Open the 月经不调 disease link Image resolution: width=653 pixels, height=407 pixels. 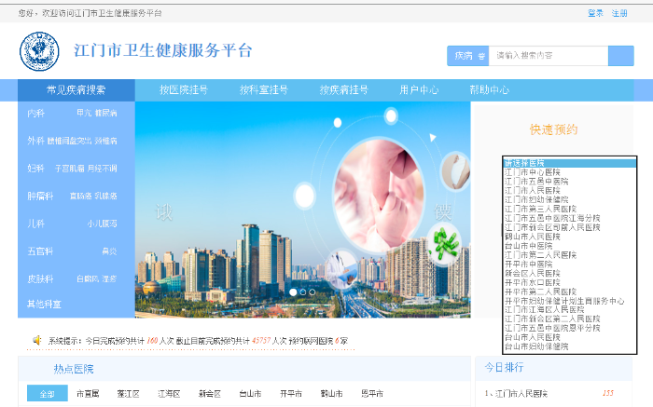click(x=102, y=169)
